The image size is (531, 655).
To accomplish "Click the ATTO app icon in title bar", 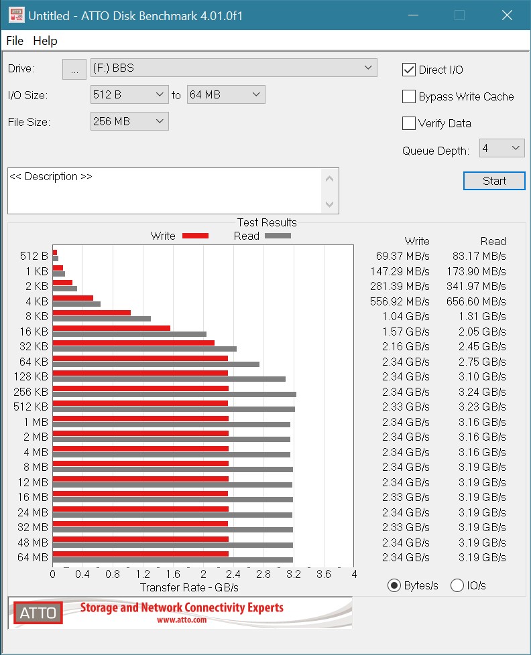I will tap(16, 15).
